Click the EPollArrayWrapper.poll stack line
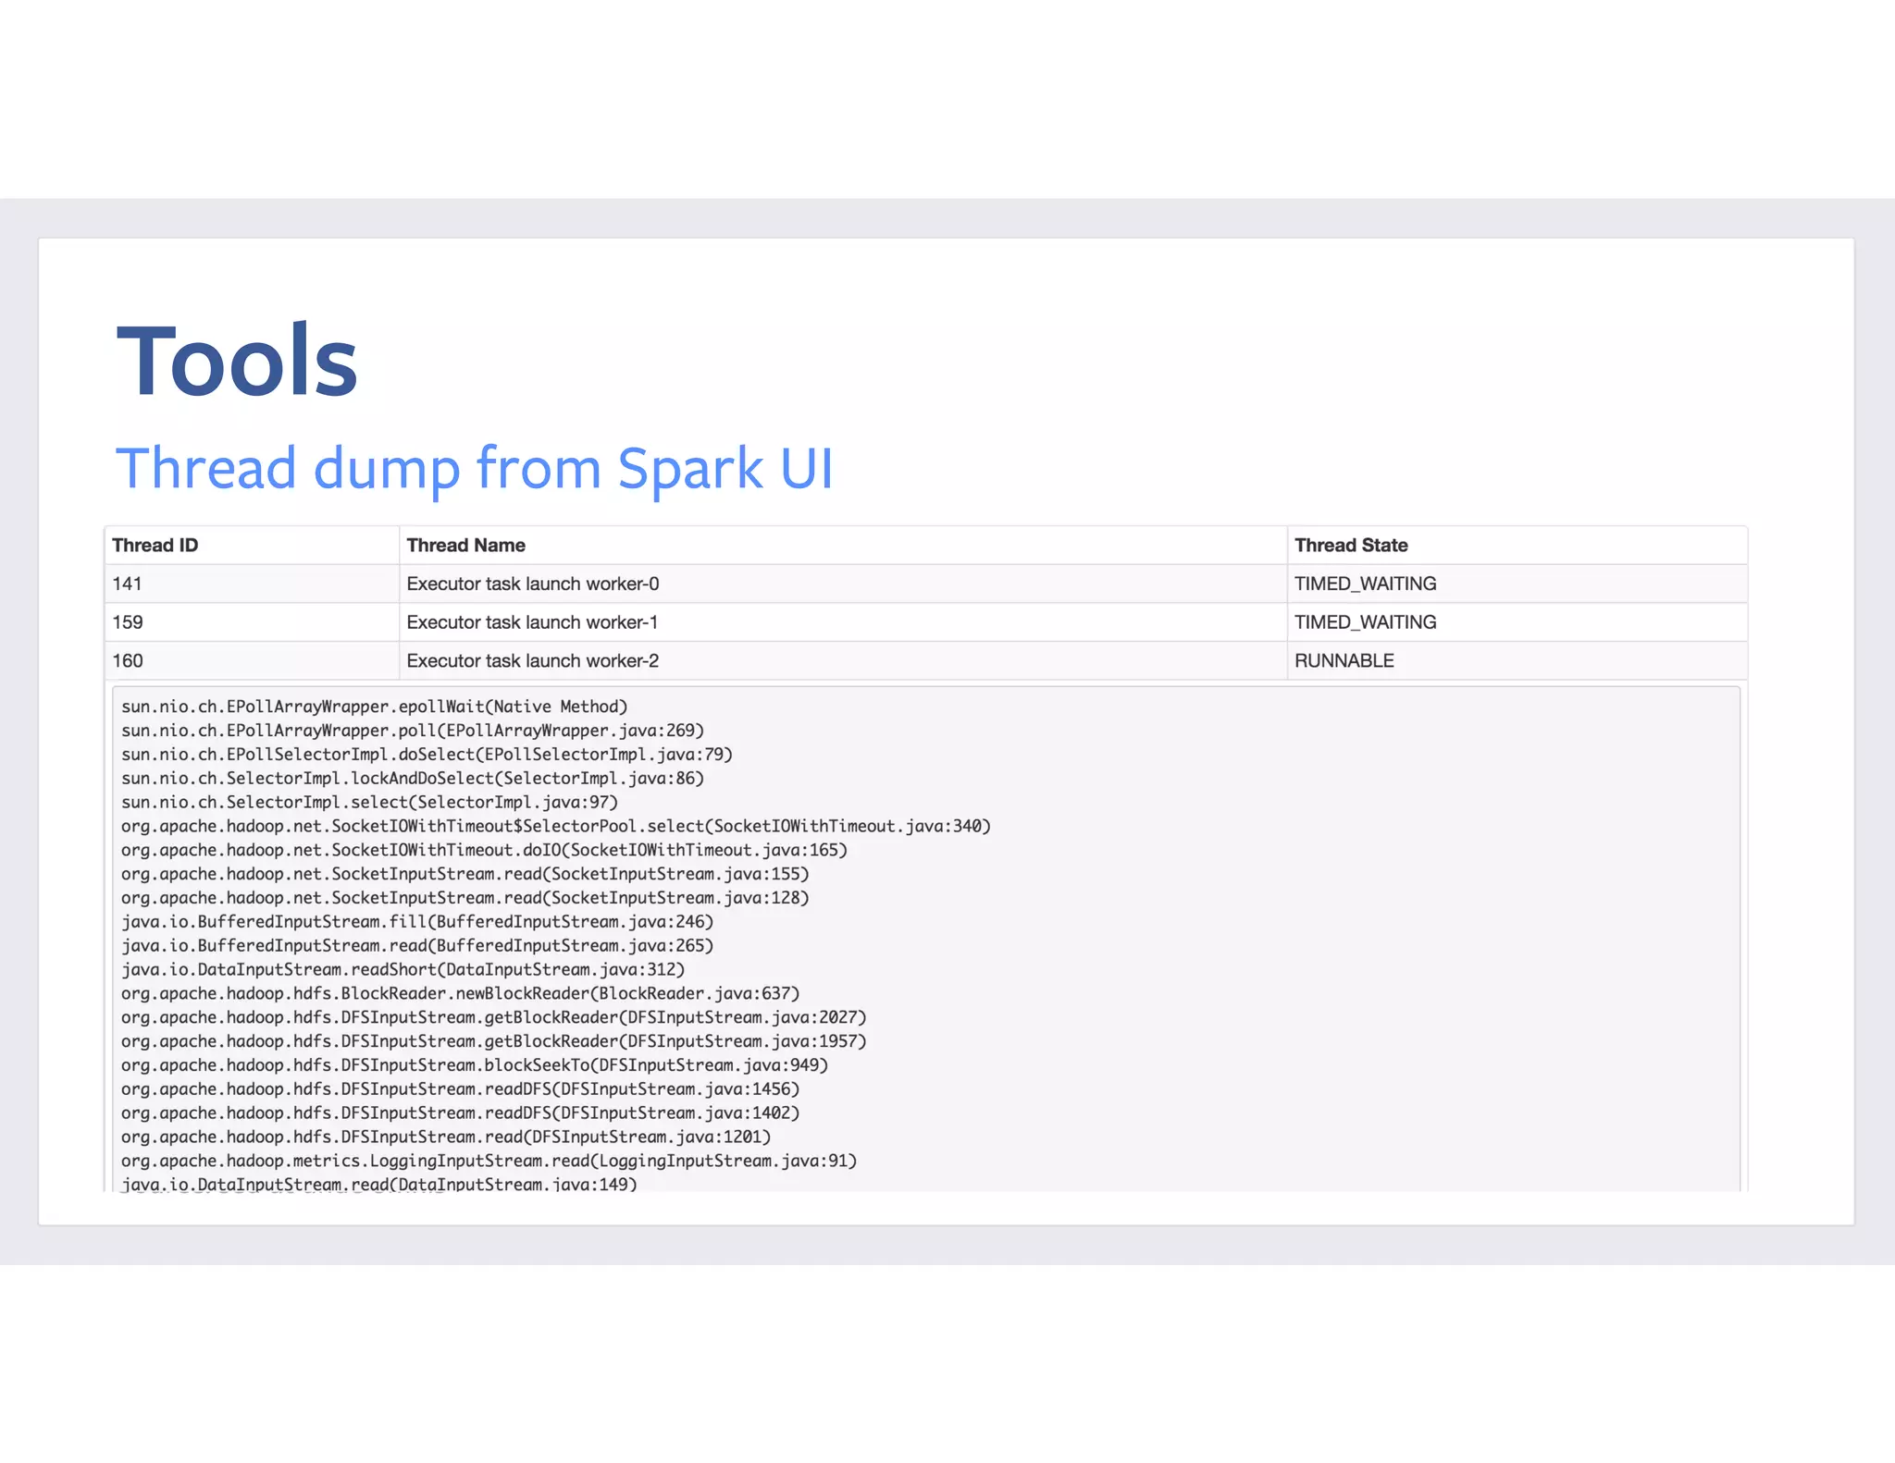This screenshot has width=1895, height=1463. click(413, 731)
